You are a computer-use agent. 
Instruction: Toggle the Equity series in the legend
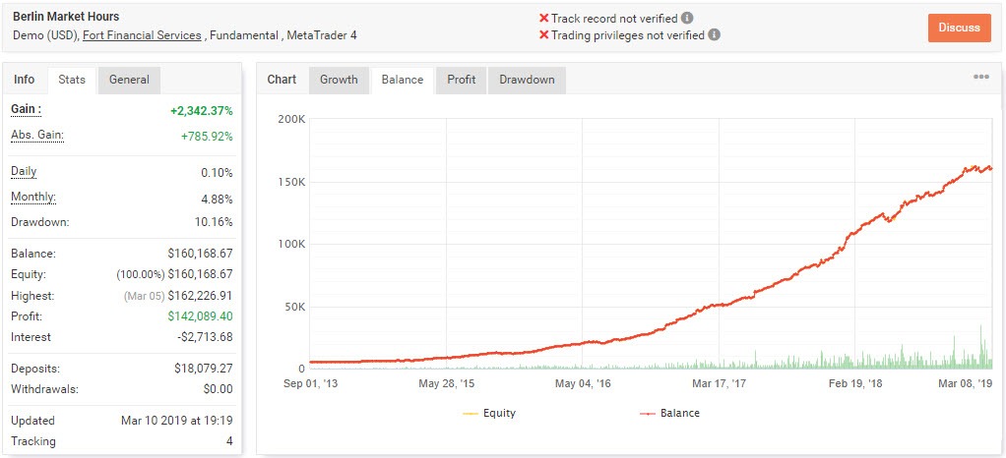[489, 413]
